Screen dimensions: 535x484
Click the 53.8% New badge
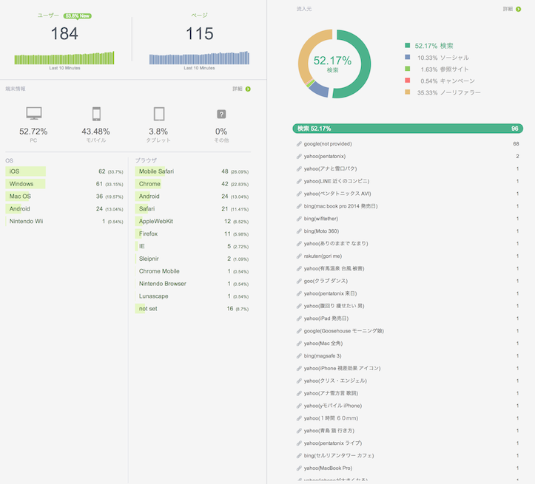(77, 15)
